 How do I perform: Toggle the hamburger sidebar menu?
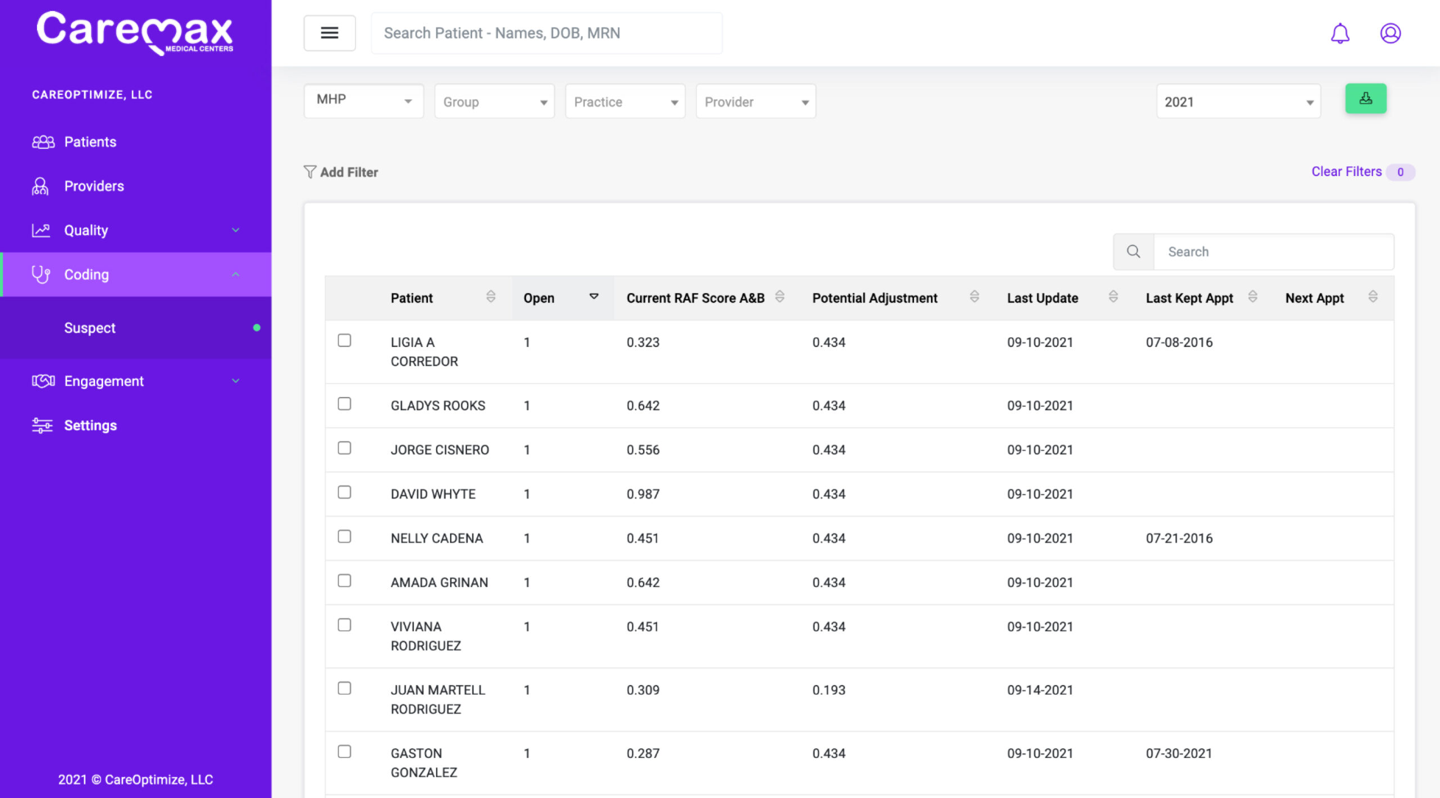tap(330, 33)
